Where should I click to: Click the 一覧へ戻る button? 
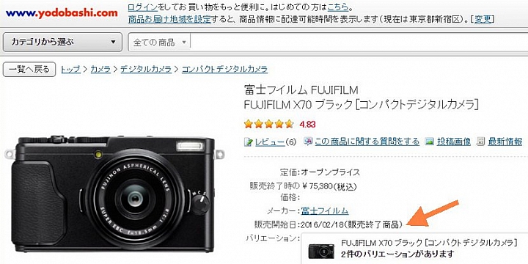[x=29, y=70]
